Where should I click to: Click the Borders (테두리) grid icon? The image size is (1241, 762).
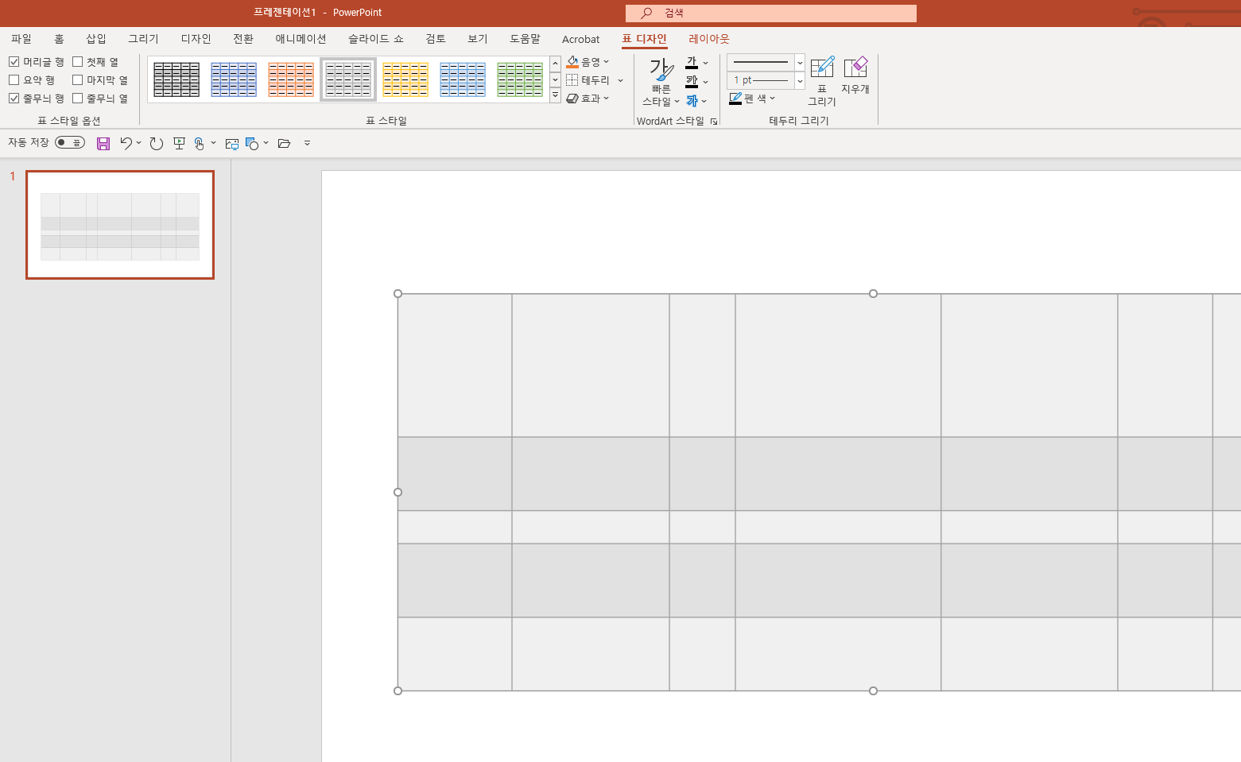tap(572, 80)
